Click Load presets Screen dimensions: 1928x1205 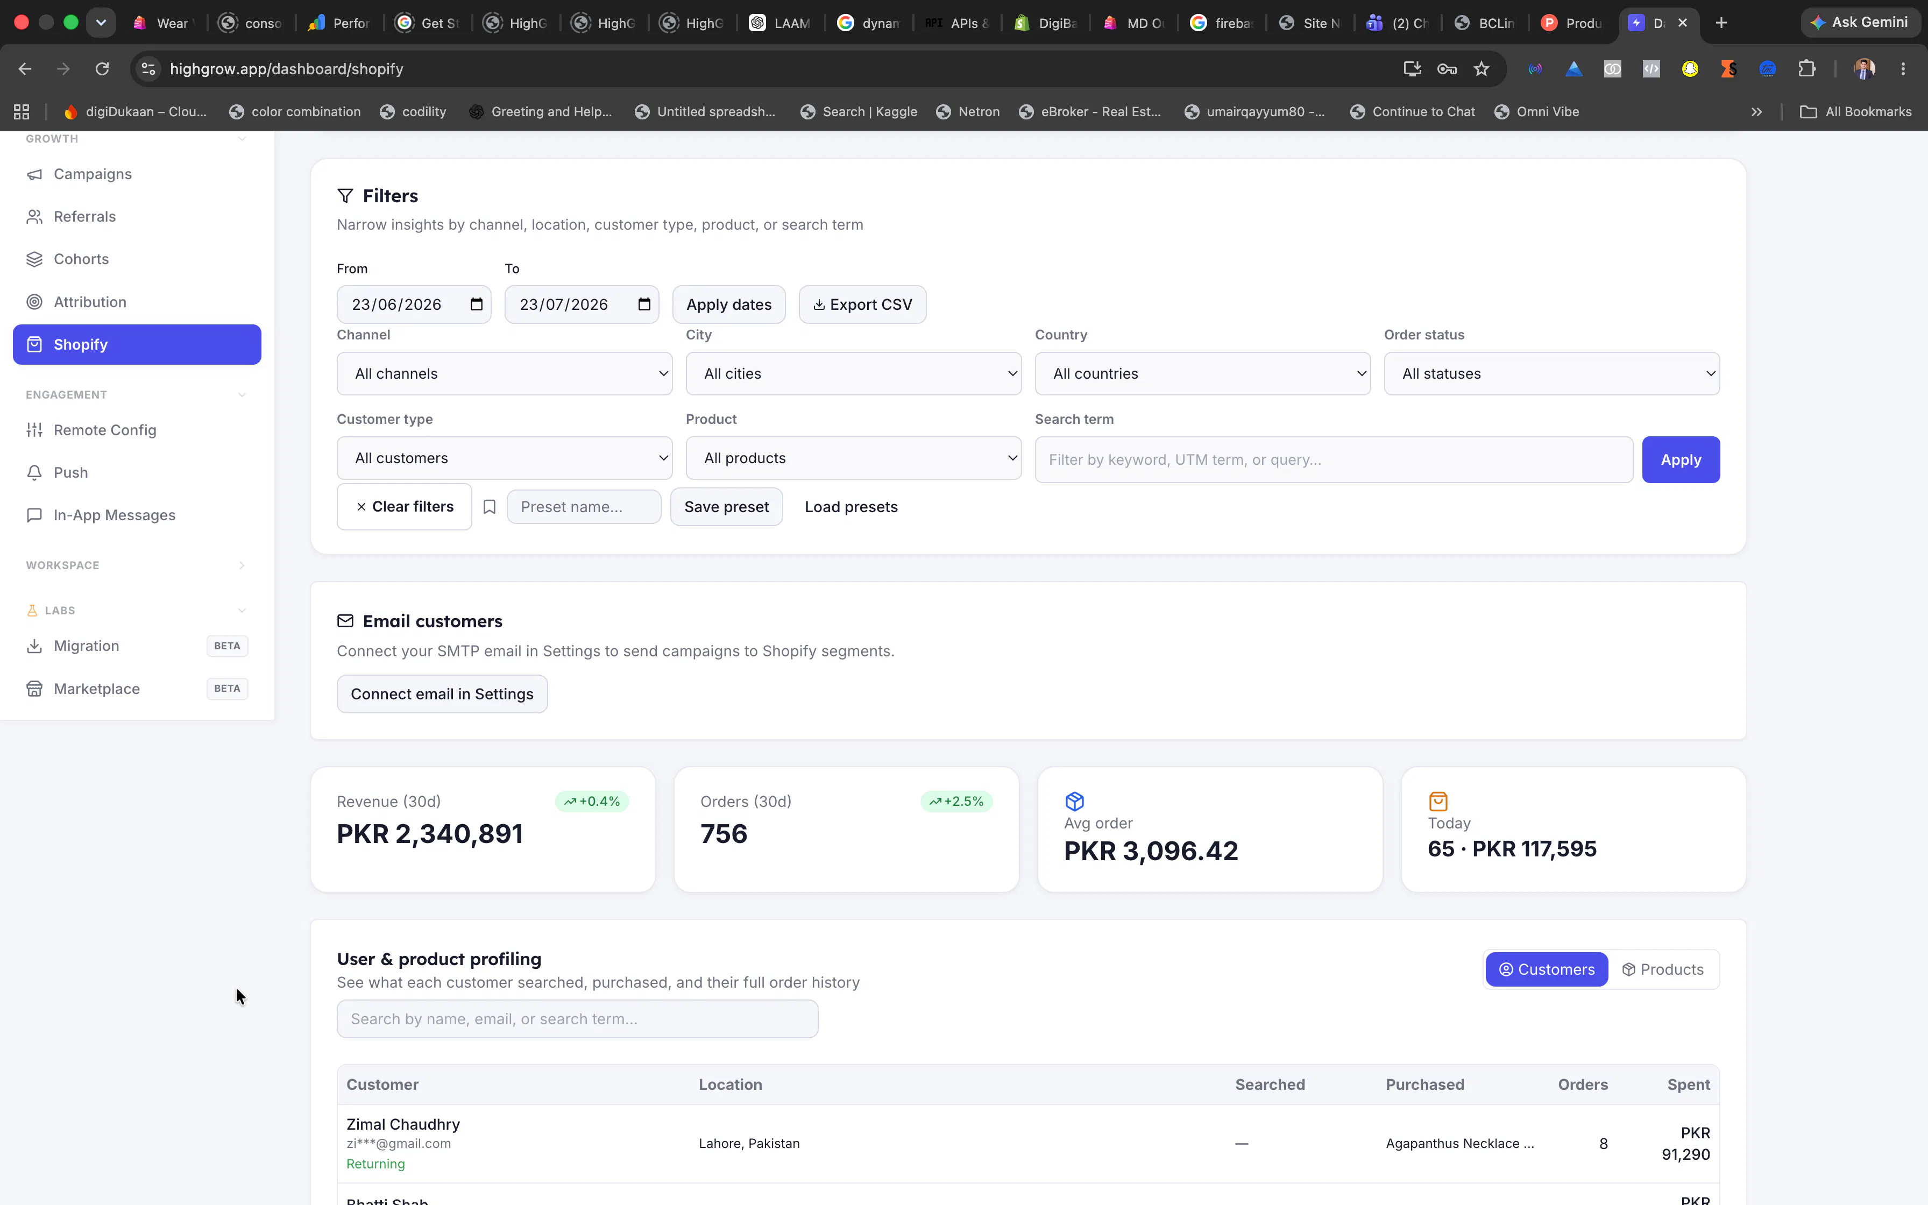[x=851, y=507]
